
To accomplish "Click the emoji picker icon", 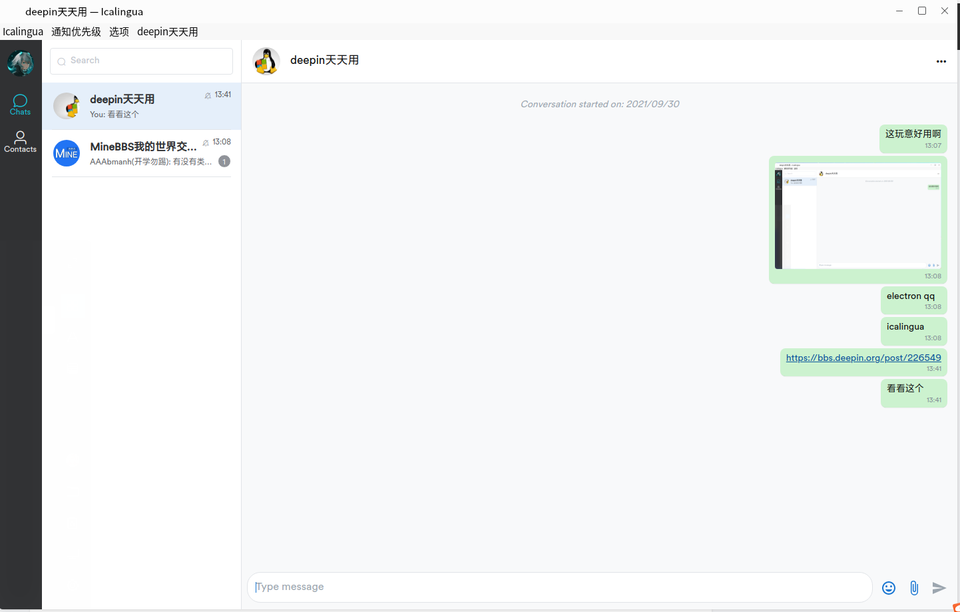I will pyautogui.click(x=889, y=587).
